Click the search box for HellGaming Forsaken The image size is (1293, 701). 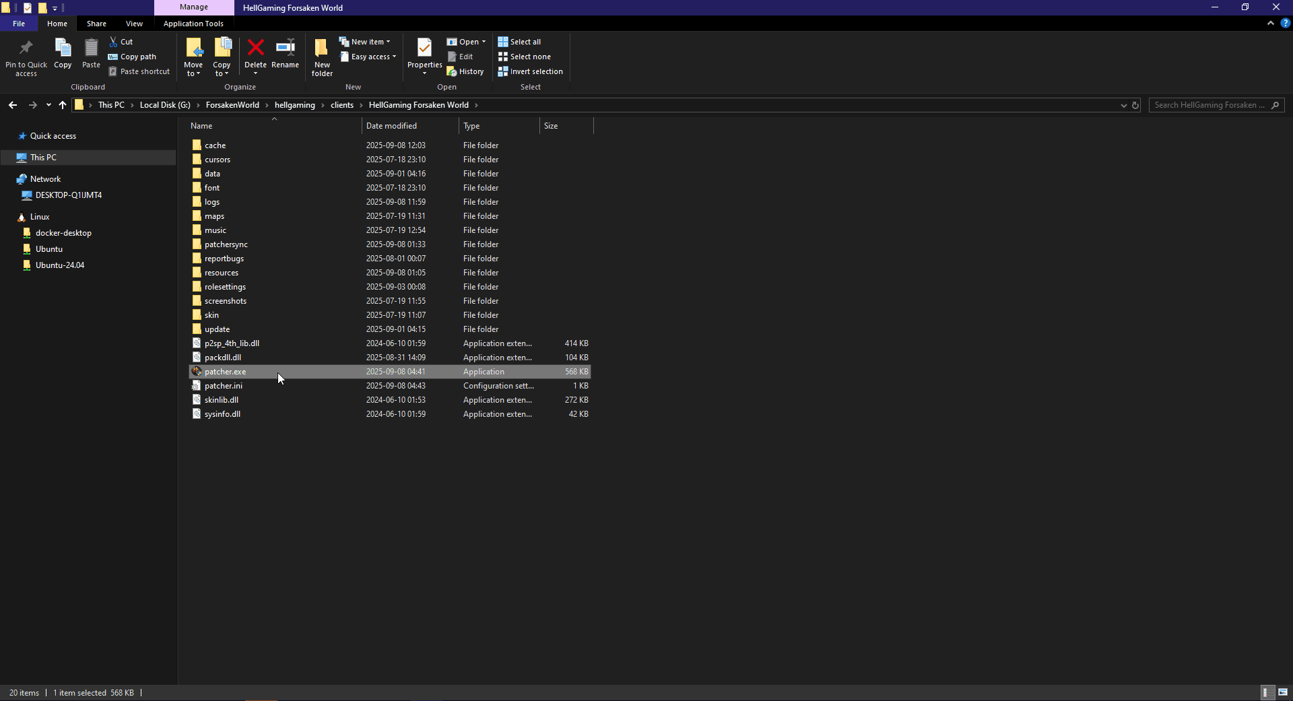coord(1209,105)
